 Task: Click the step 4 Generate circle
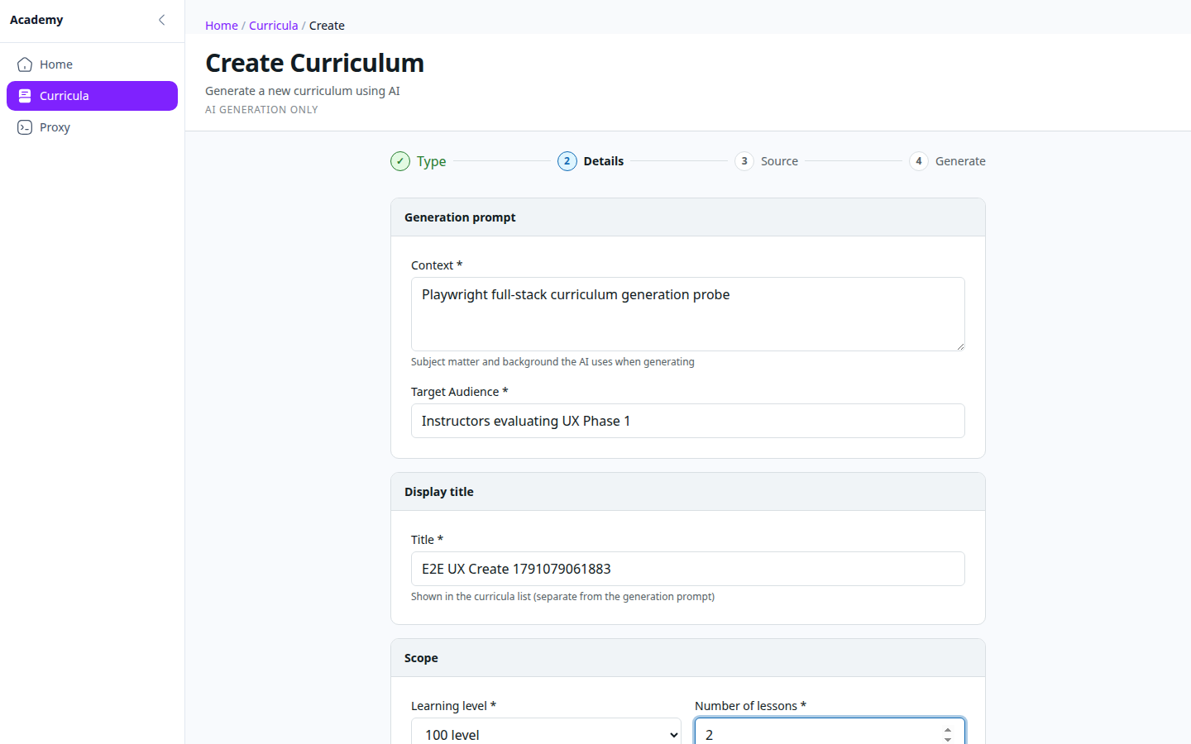point(919,161)
